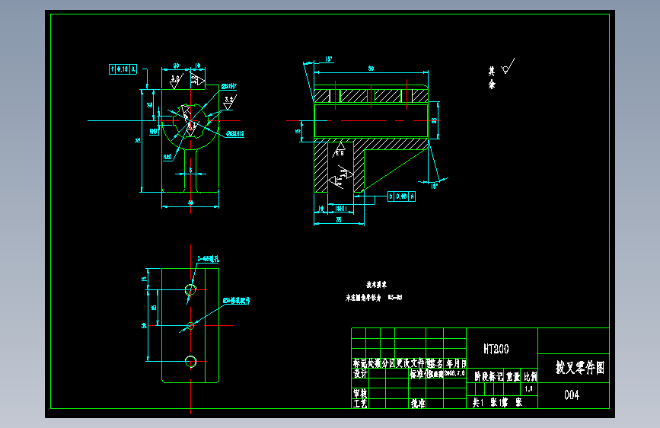This screenshot has height=428, width=660.
Task: Select the 0.10 A tolerance frame near front view
Action: (123, 69)
